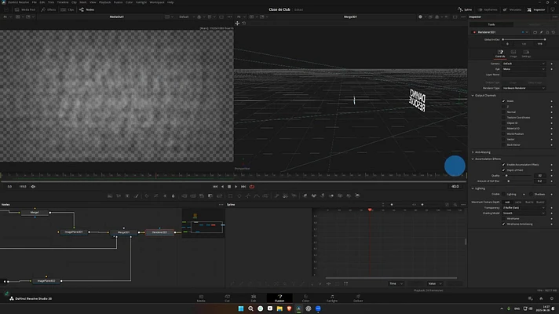Open the Keyframes panel

click(490, 9)
